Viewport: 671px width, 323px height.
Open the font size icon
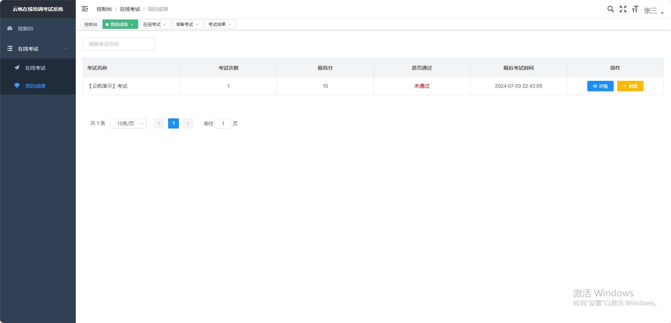point(635,9)
